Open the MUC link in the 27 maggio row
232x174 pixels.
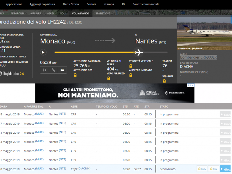(39, 123)
